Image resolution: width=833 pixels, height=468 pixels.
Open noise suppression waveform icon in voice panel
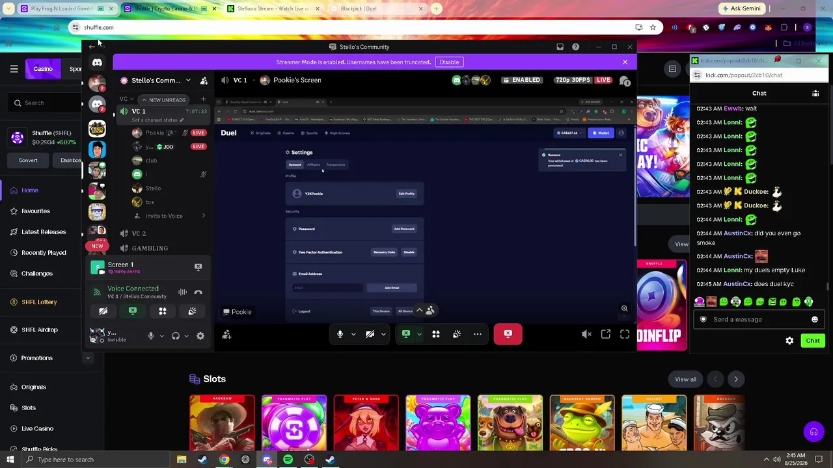[182, 292]
